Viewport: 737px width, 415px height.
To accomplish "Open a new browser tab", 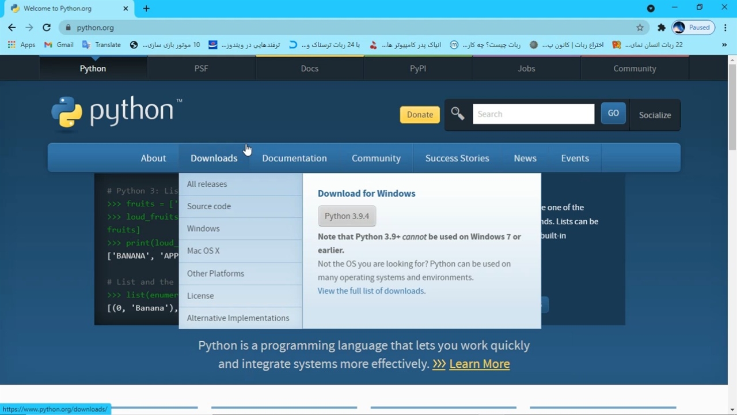I will tap(146, 9).
